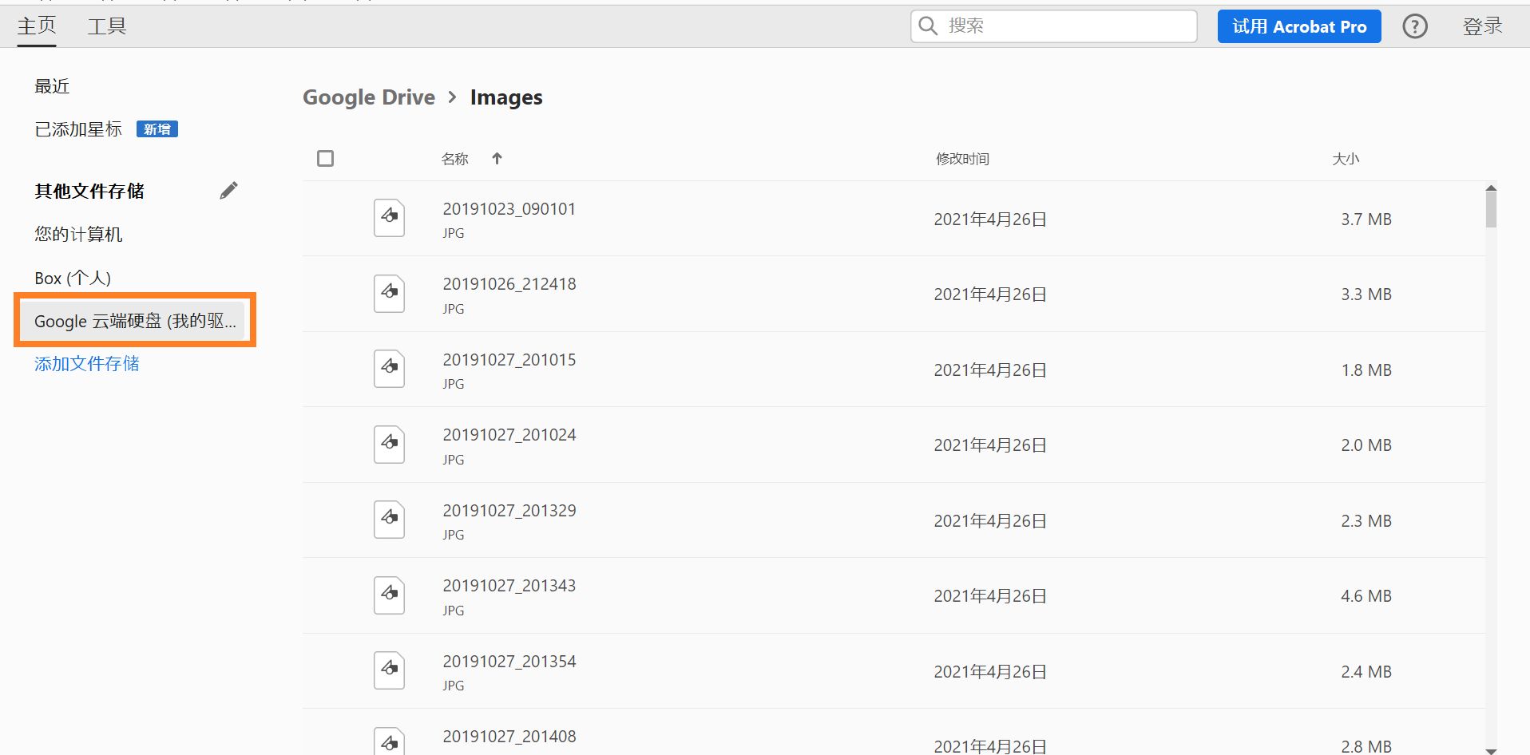Switch to the 主页 tab

[37, 26]
